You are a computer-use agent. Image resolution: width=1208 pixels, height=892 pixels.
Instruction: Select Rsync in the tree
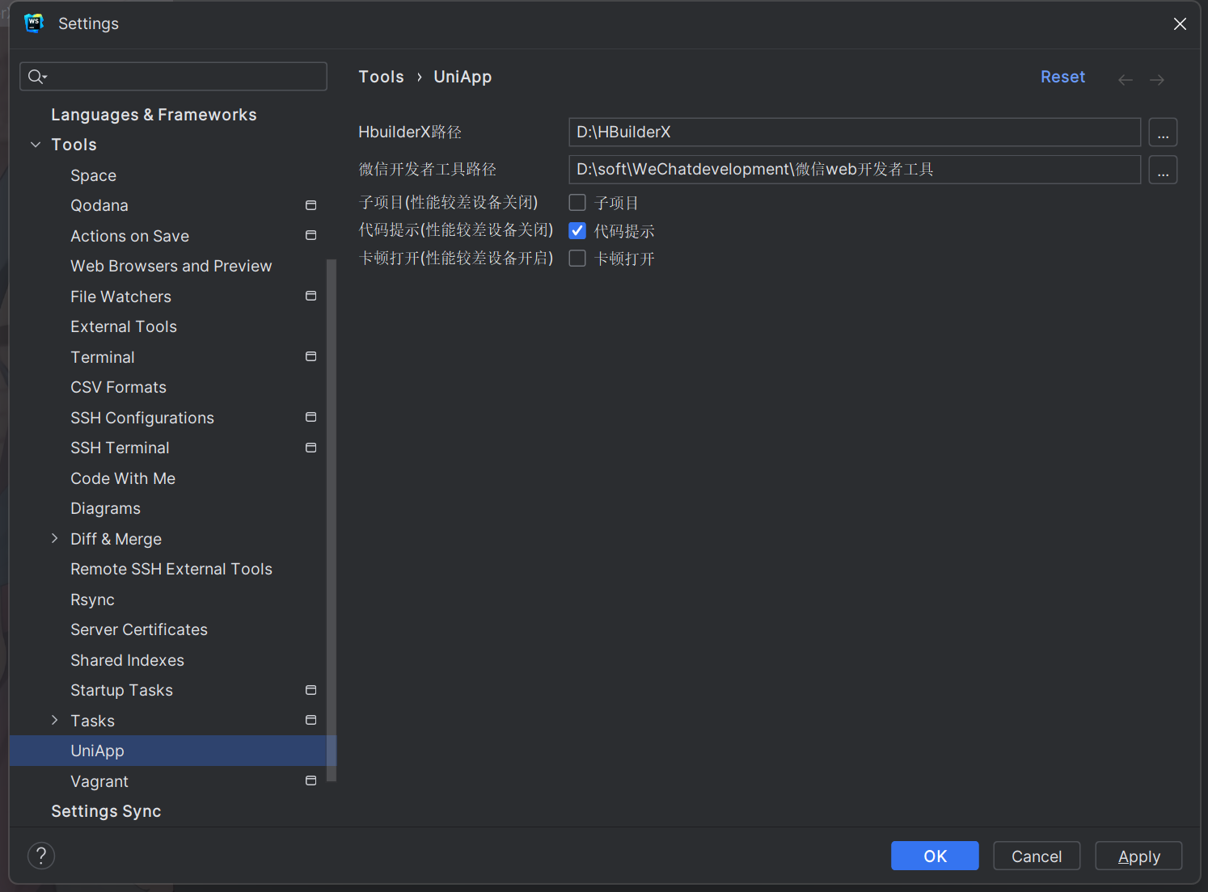click(92, 600)
